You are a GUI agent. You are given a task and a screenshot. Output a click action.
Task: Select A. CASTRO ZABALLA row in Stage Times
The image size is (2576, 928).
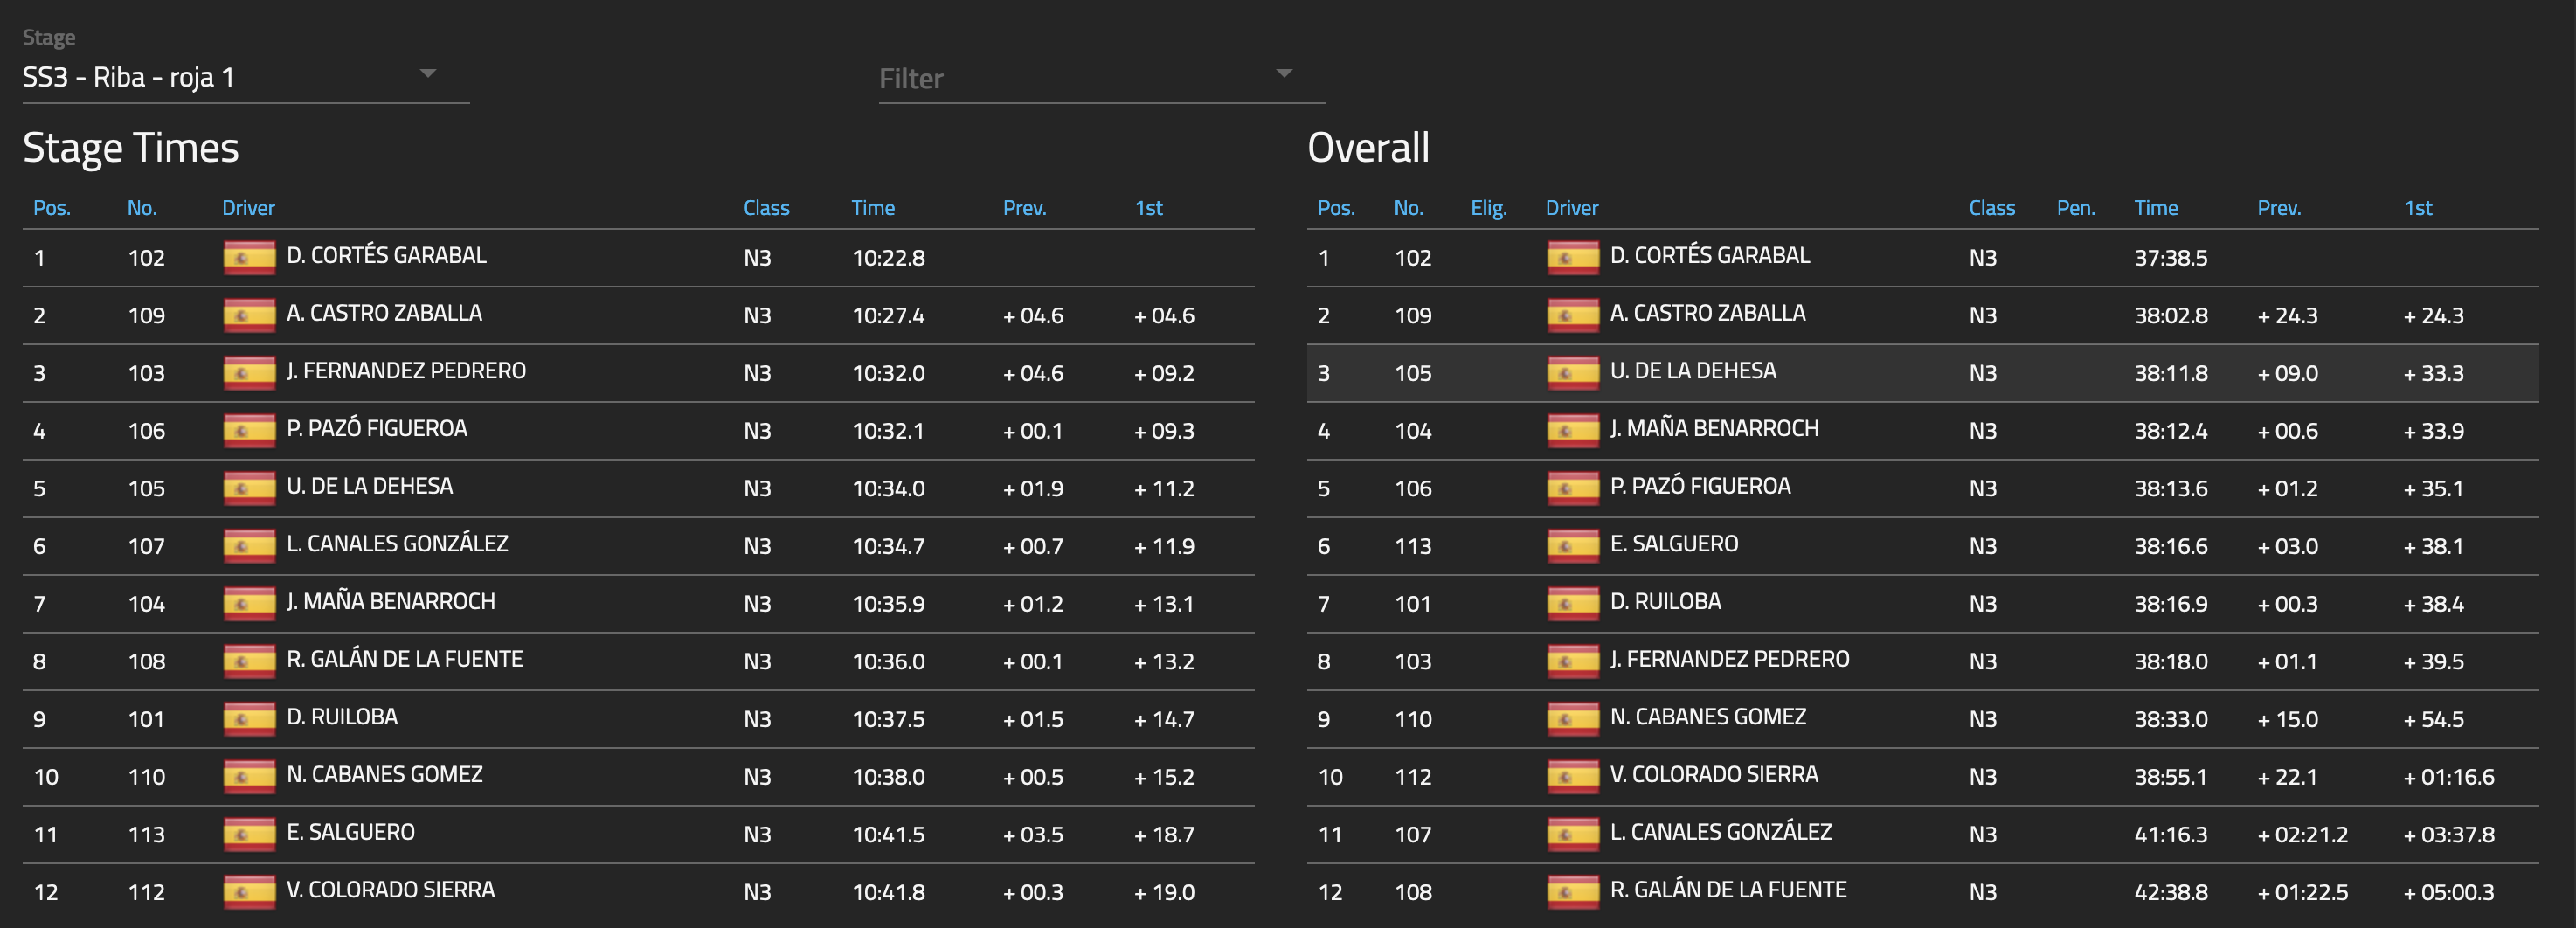click(x=638, y=316)
